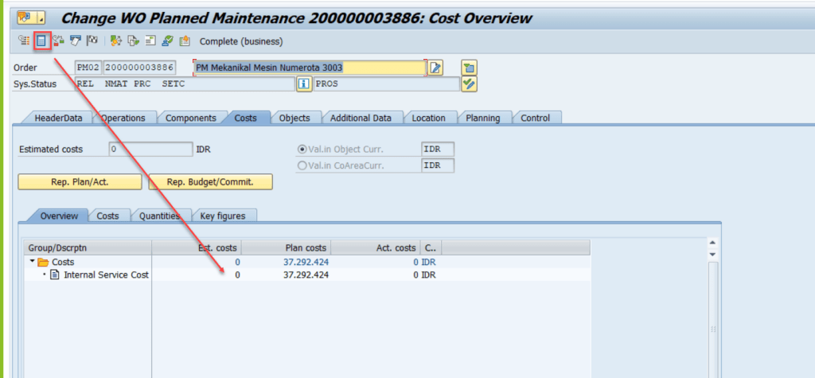Click the order description text field
This screenshot has width=815, height=378.
pyautogui.click(x=309, y=68)
